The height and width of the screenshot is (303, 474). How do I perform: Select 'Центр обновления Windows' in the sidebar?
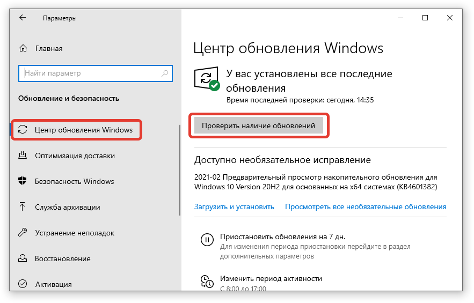tap(83, 130)
